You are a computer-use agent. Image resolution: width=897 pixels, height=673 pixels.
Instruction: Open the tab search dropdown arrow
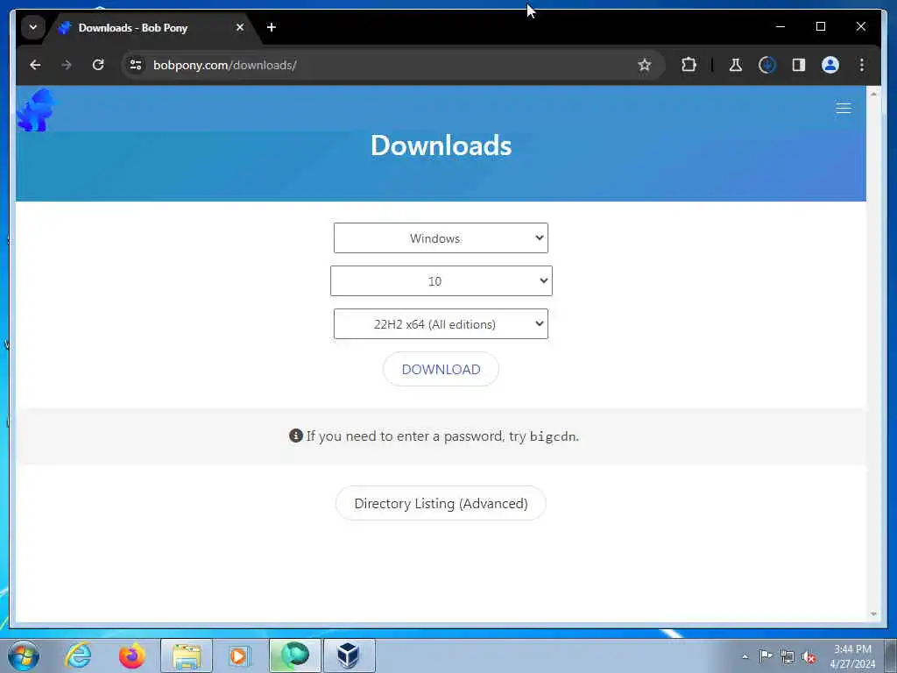(x=33, y=27)
